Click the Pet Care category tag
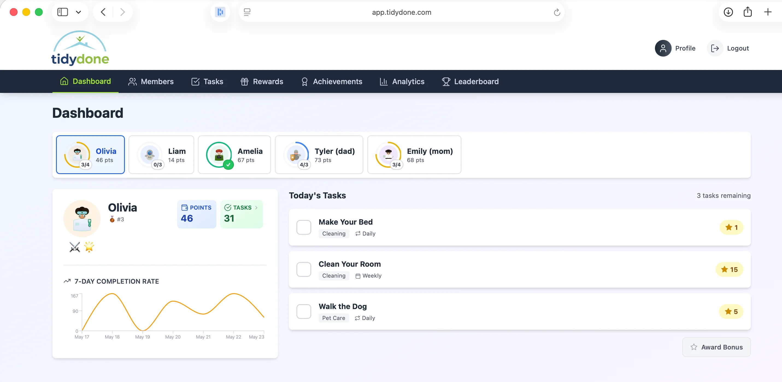 (333, 318)
